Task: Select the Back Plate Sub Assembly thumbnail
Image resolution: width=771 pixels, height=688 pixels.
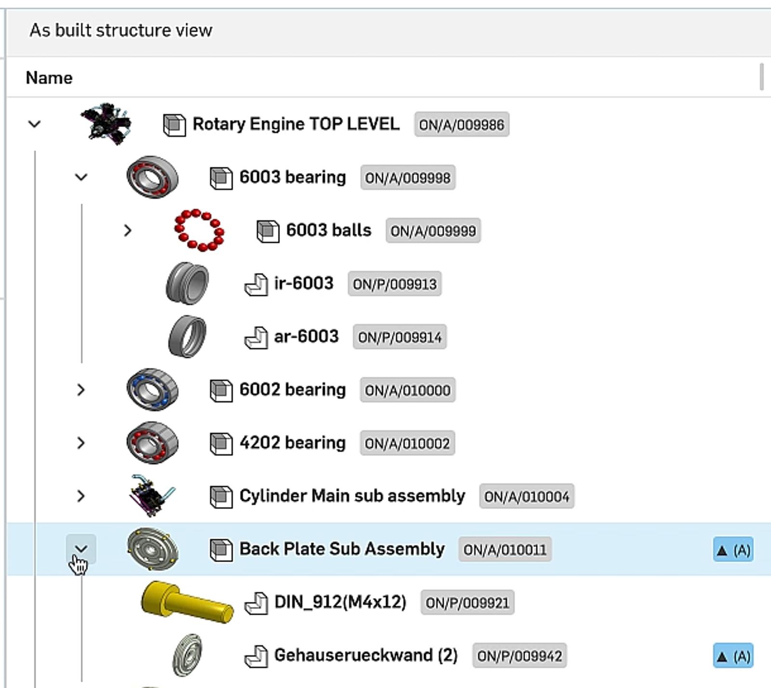Action: click(x=152, y=550)
